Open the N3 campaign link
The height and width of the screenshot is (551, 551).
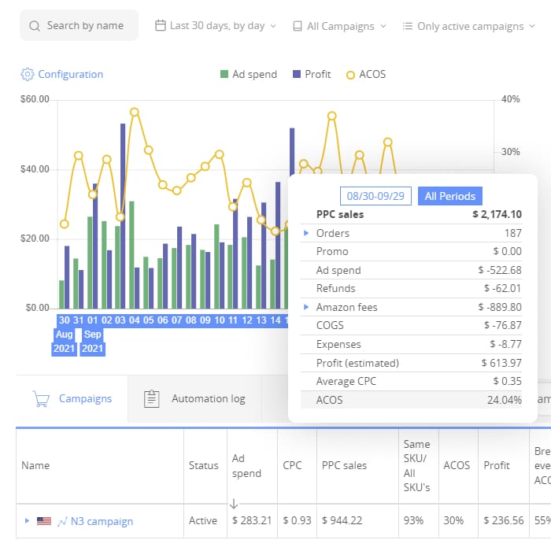tap(102, 521)
